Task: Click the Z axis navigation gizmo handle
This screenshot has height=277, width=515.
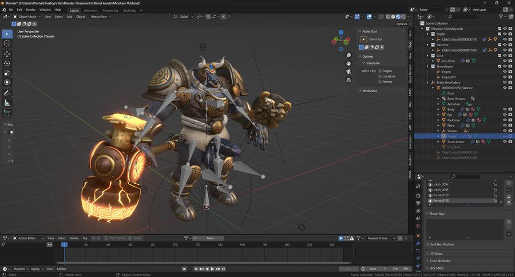Action: 341,32
